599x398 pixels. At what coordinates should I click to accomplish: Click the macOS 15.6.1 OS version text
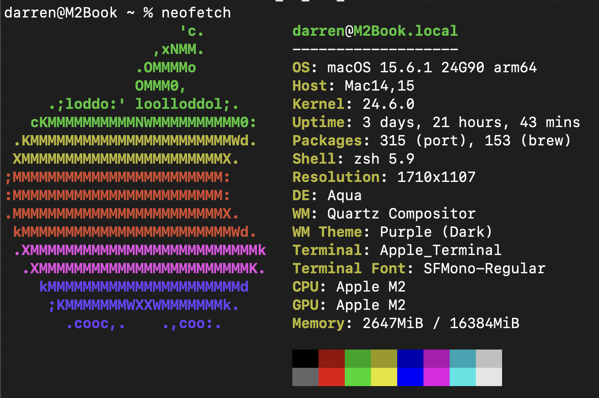coord(431,68)
